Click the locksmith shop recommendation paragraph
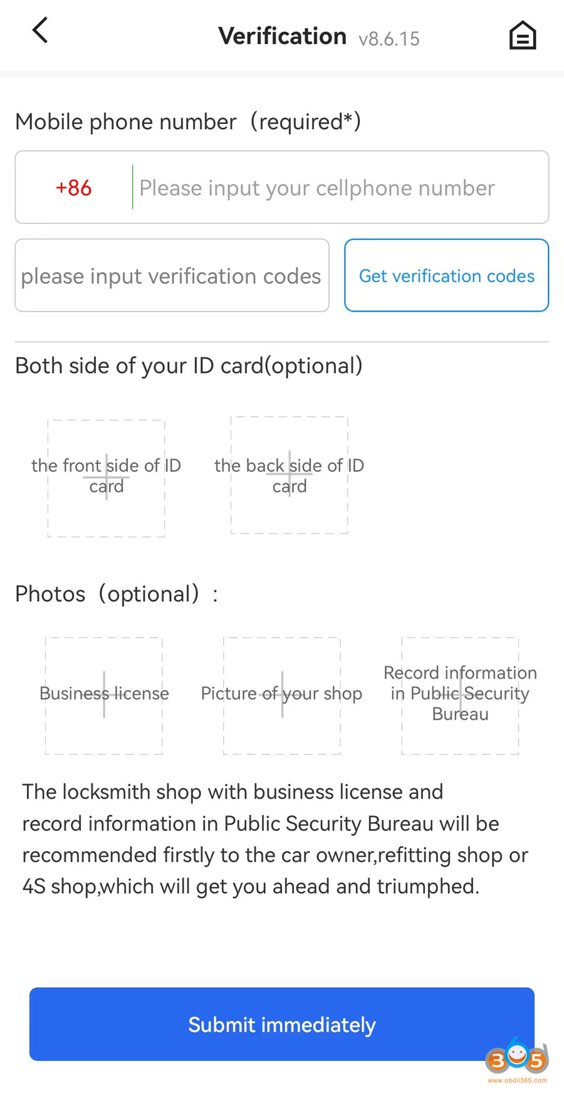The height and width of the screenshot is (1105, 564). [x=276, y=839]
